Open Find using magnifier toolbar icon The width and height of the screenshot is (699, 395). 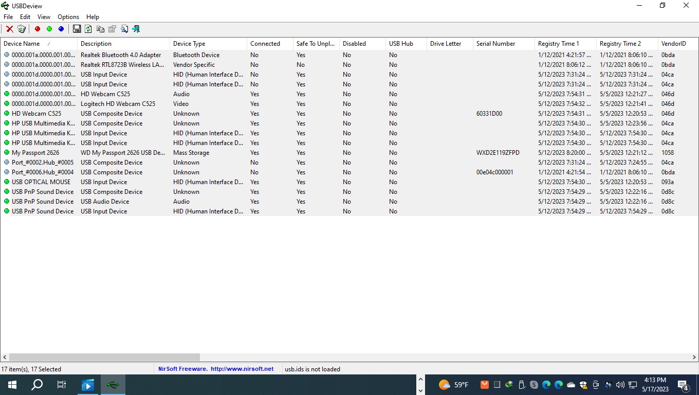tap(124, 29)
